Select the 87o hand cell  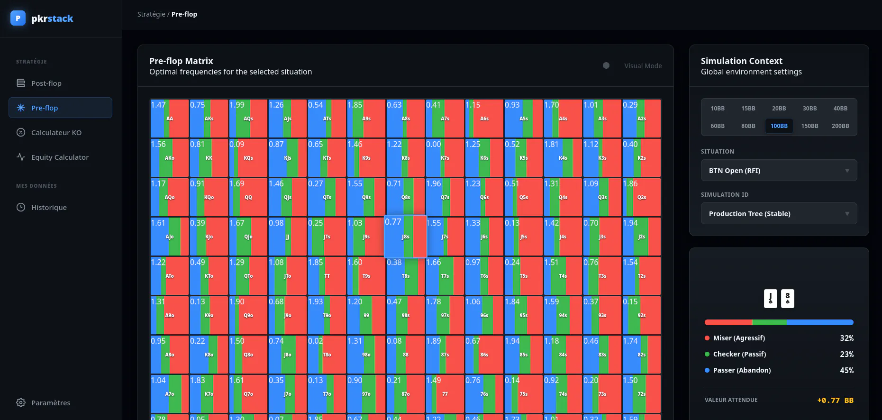point(406,394)
